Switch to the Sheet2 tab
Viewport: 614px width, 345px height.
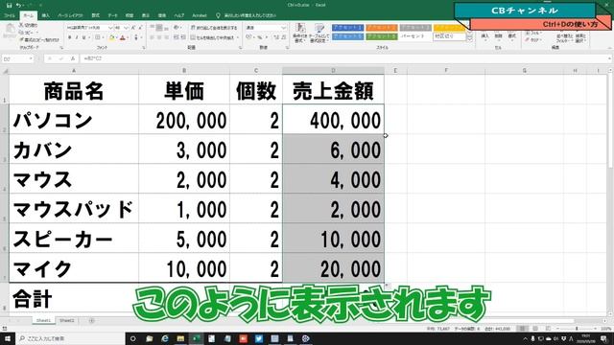(66, 321)
